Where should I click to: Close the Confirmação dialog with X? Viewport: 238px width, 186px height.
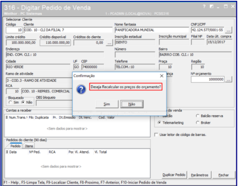(x=161, y=76)
